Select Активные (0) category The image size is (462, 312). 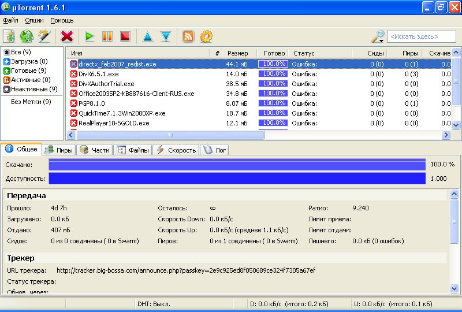[x=27, y=80]
